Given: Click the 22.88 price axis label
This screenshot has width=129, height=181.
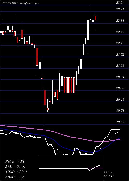Looking at the screenshot, I should (x=120, y=21).
